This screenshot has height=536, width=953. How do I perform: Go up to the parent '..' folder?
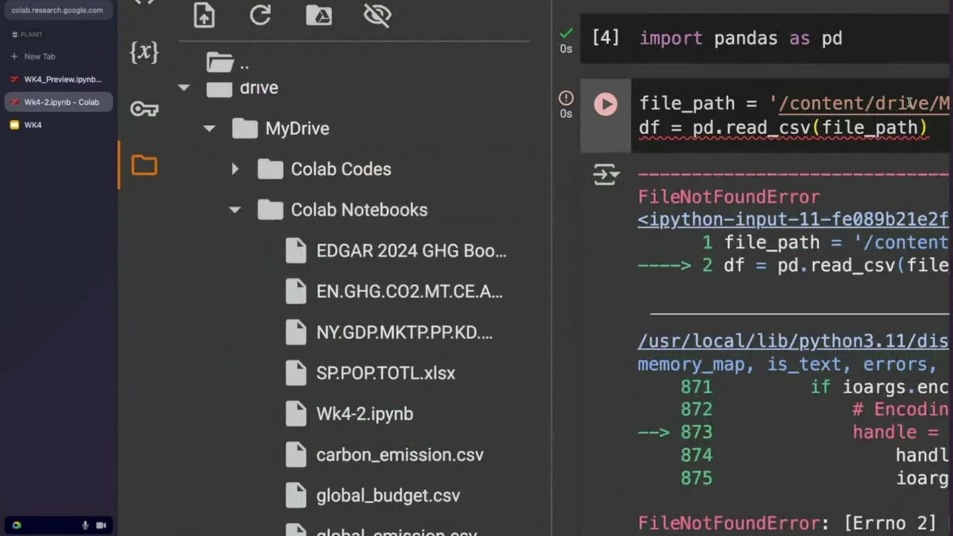(x=228, y=63)
